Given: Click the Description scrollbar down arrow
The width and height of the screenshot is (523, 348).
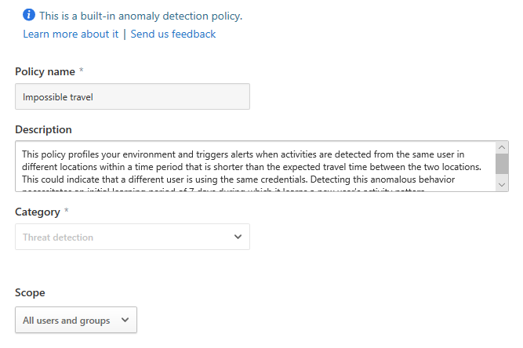Looking at the screenshot, I should (x=502, y=184).
